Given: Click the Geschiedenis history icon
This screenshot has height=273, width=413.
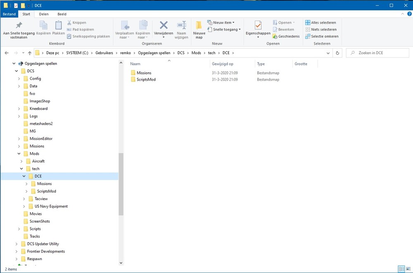Looking at the screenshot, I should pos(275,36).
